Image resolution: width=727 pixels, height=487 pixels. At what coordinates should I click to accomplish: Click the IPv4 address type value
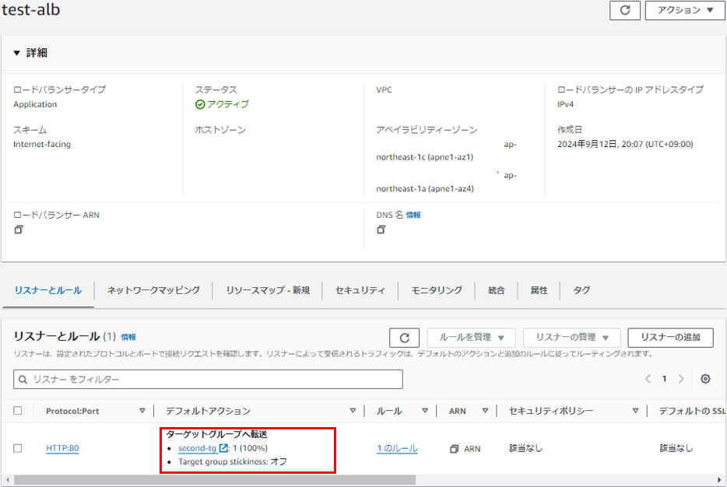[565, 104]
